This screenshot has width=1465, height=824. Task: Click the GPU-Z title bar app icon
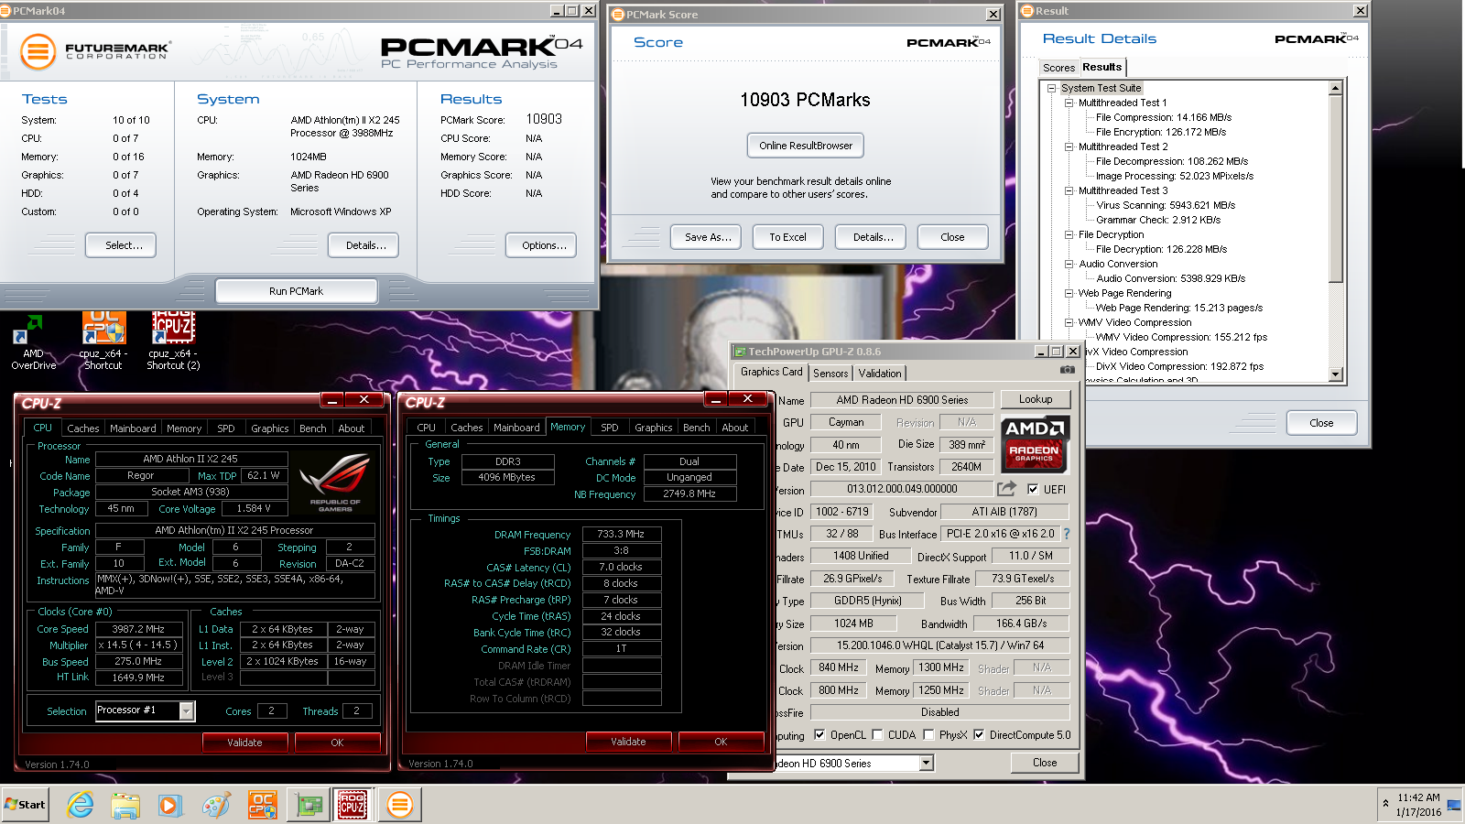click(x=739, y=352)
